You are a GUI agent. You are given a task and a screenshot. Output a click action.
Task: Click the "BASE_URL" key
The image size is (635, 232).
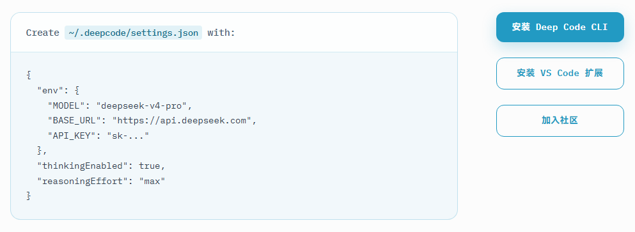pyautogui.click(x=75, y=121)
